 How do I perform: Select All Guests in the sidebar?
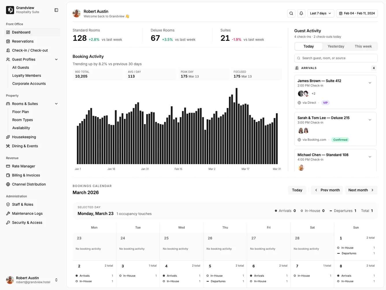[20, 67]
